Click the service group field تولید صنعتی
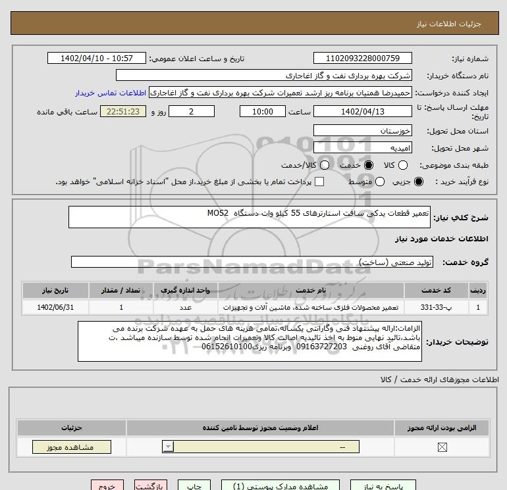 point(252,262)
